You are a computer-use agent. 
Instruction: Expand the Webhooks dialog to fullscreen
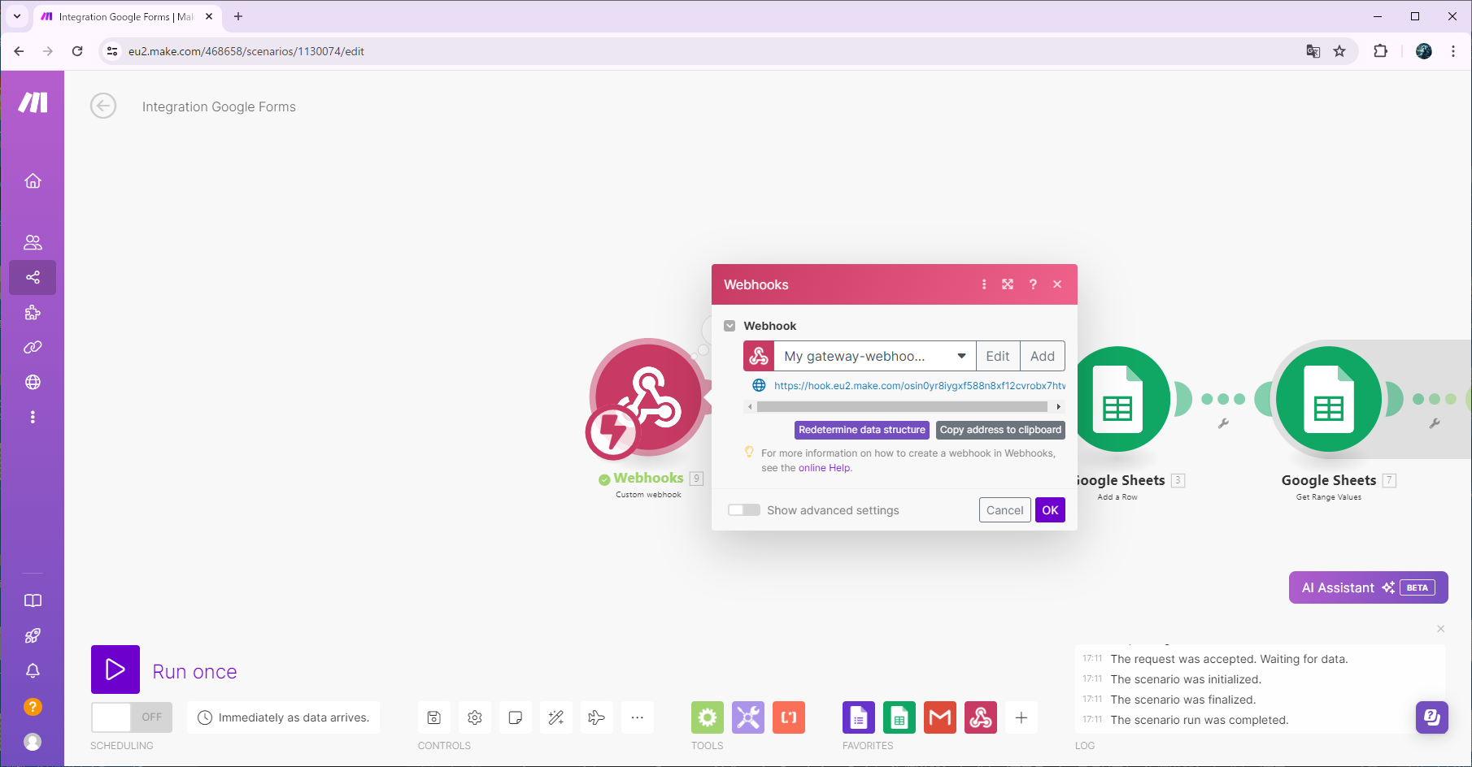1008,284
